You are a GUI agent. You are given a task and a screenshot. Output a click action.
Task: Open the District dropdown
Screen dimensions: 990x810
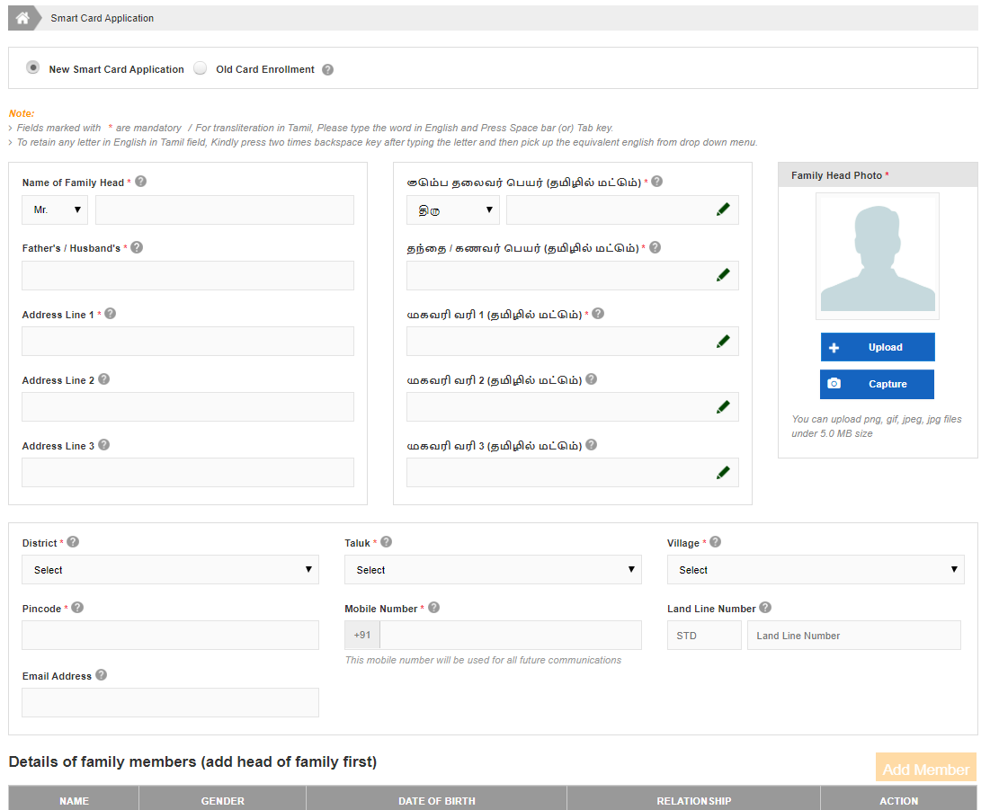point(170,569)
